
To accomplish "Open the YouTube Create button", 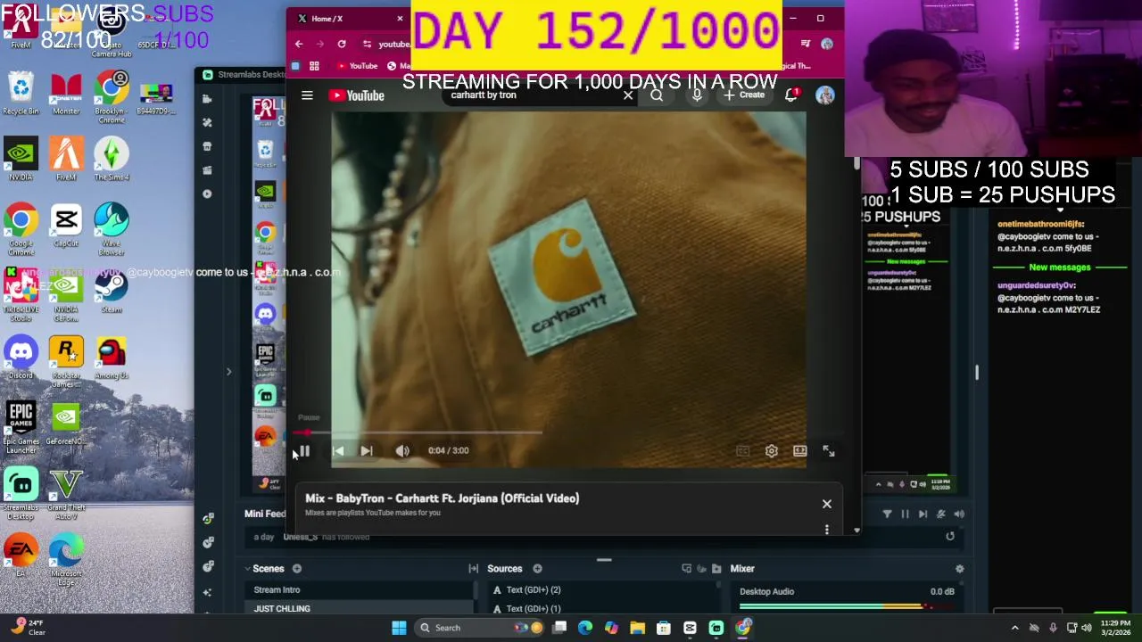I will pos(744,95).
